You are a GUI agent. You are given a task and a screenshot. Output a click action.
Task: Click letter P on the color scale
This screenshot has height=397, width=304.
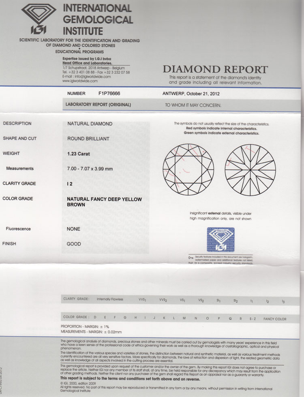click(218, 318)
